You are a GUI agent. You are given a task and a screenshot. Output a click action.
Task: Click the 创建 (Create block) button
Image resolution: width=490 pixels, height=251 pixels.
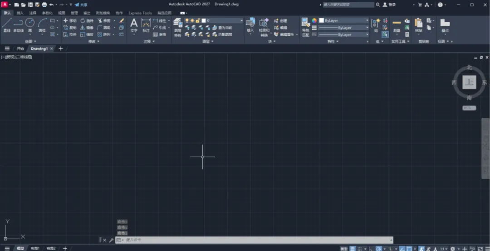click(281, 20)
